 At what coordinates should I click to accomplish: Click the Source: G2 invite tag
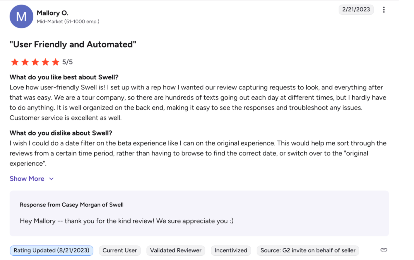tap(308, 250)
